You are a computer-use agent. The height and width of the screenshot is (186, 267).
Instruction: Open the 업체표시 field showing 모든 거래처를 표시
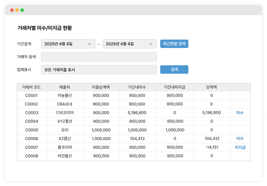(x=99, y=69)
